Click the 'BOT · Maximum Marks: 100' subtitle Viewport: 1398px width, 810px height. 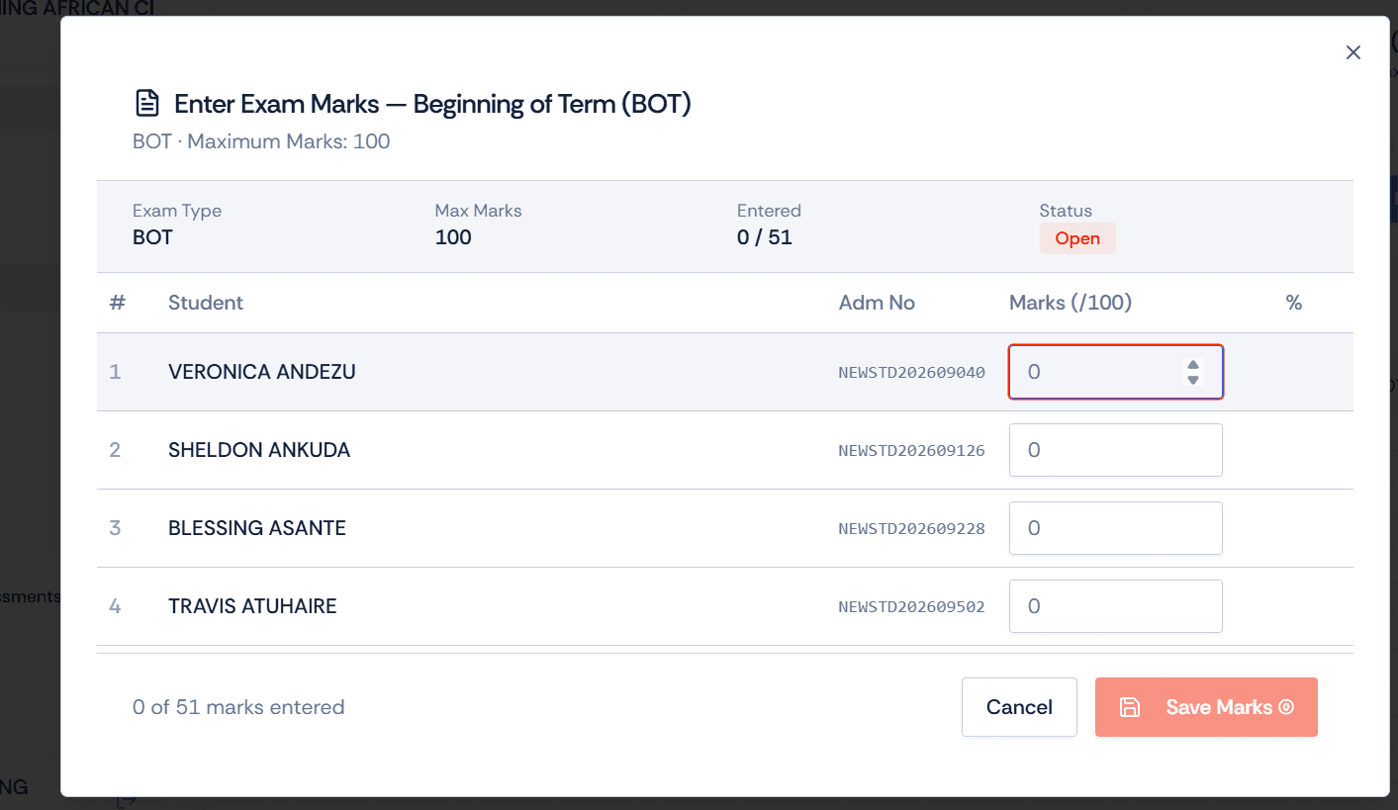(261, 141)
